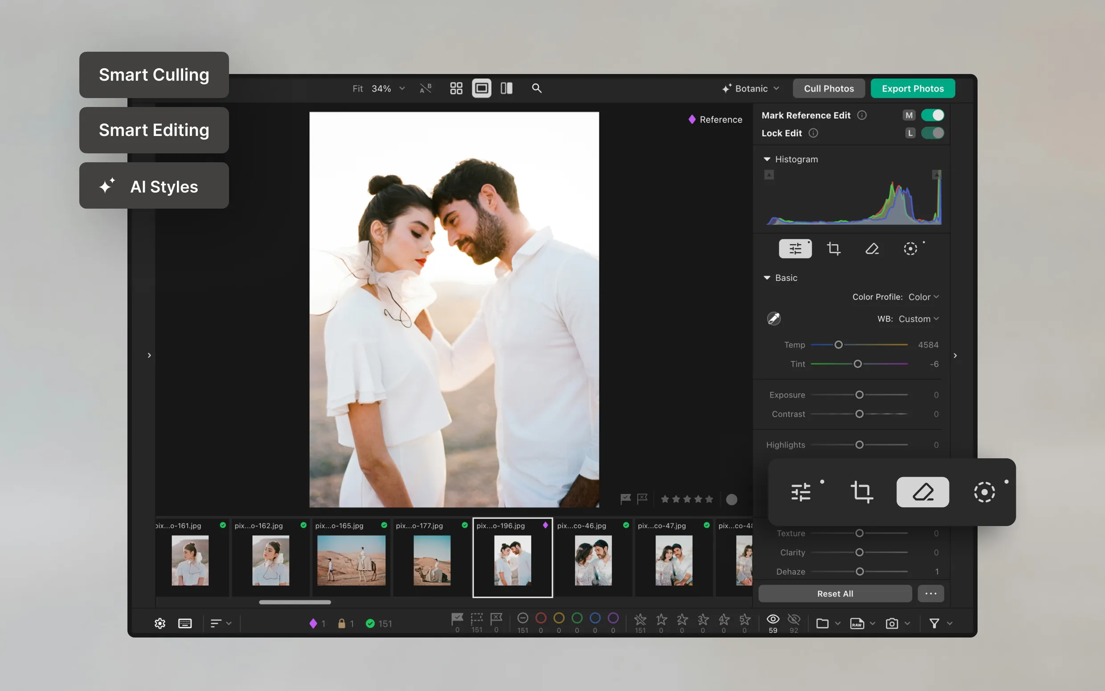Screen dimensions: 1105x691
Task: Open zoom percentage dropdown 34%
Action: point(388,89)
